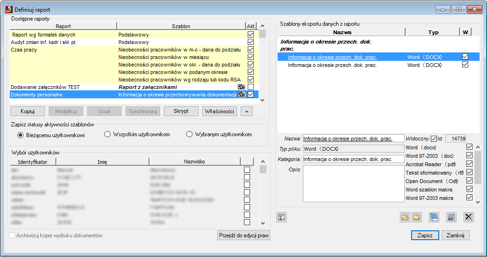Click into the Nazwa input field
This screenshot has height=257, width=487.
[354, 139]
